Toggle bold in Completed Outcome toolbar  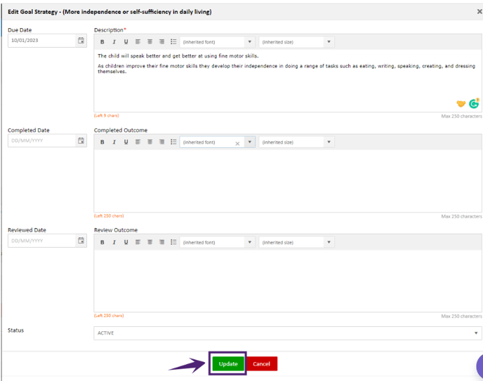102,142
